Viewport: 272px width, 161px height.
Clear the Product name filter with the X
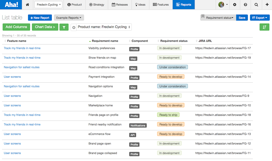[73, 27]
